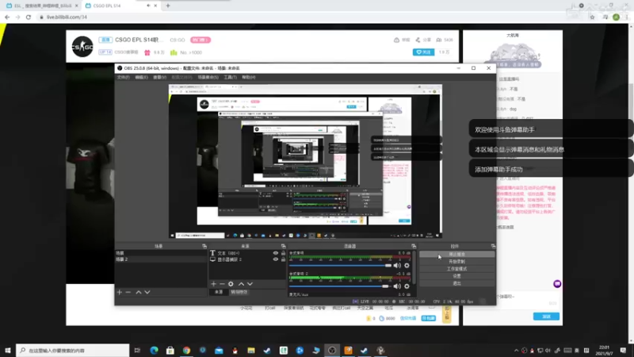Follow the streamer with the blue heart button
Screen dimensions: 634x357
(x=423, y=52)
